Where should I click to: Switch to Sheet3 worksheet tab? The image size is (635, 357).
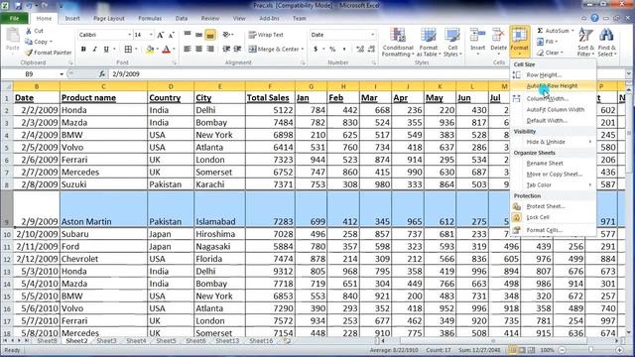106,341
